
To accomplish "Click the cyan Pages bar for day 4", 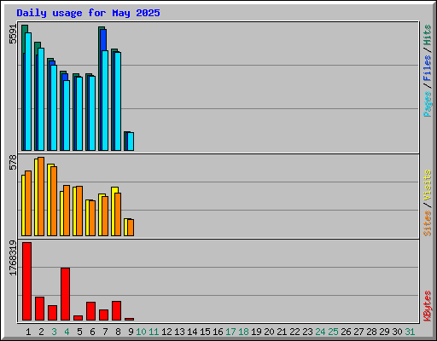I will (x=67, y=115).
